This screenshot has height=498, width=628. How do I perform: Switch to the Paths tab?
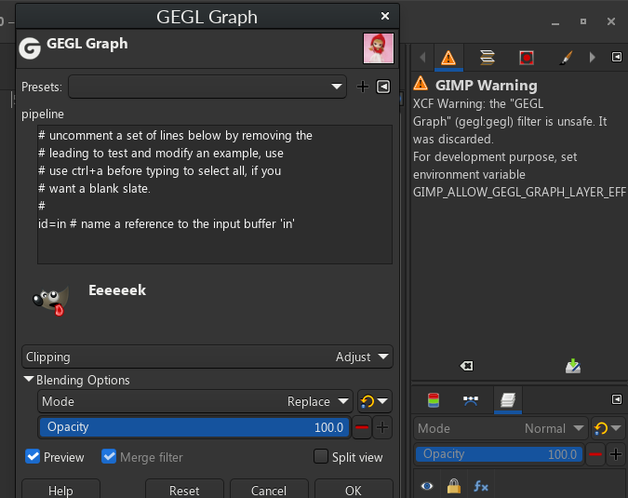[471, 400]
